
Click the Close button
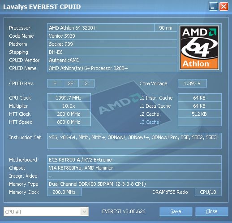[x=211, y=211]
